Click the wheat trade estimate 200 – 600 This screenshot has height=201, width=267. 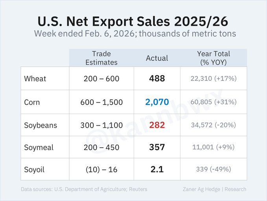101,78
